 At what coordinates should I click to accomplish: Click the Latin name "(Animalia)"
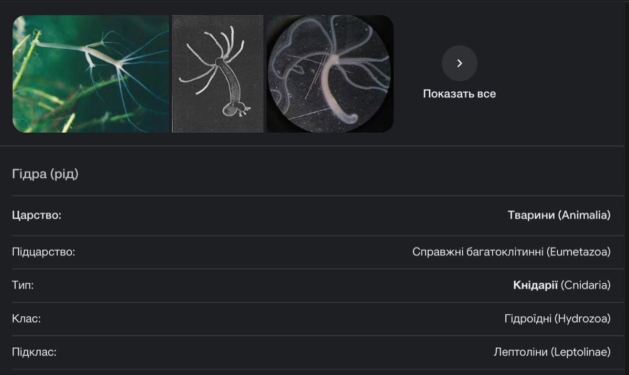pos(584,215)
